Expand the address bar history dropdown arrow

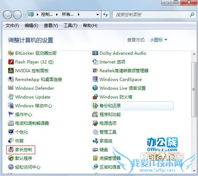pos(97,15)
